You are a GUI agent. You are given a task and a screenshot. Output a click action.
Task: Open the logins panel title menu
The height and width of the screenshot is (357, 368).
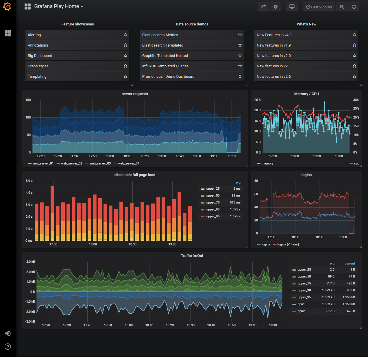click(x=306, y=175)
